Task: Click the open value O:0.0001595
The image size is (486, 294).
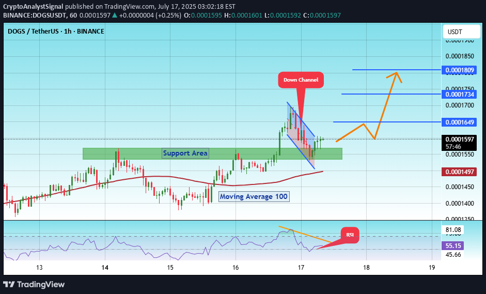Action: point(203,15)
